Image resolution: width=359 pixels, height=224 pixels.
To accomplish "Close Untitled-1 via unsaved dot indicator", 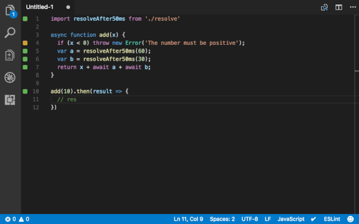I will [68, 7].
